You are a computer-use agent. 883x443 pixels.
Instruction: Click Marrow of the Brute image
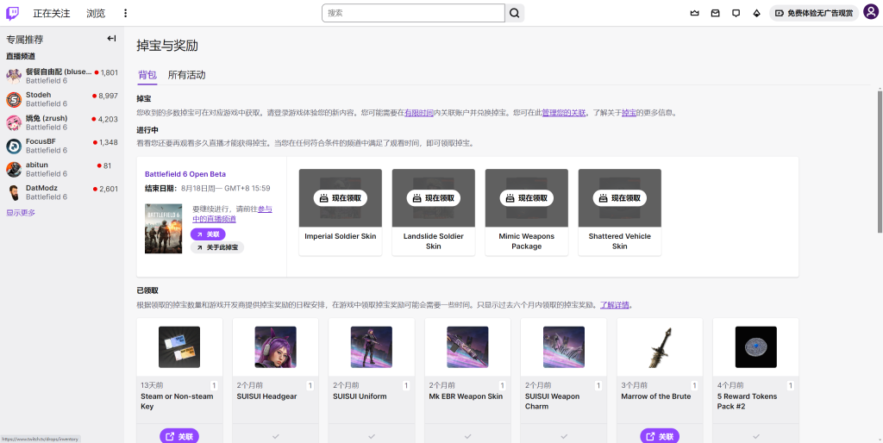pos(660,346)
